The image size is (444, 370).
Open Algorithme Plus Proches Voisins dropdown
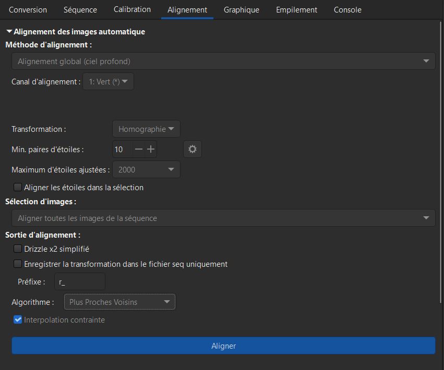coord(119,302)
